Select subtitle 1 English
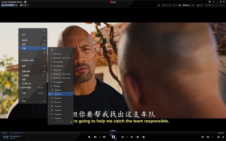The width and height of the screenshot is (226, 141). [60, 54]
